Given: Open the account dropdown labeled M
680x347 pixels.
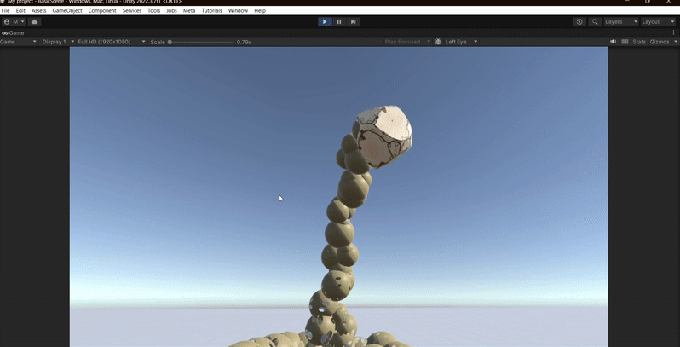Looking at the screenshot, I should (x=14, y=21).
